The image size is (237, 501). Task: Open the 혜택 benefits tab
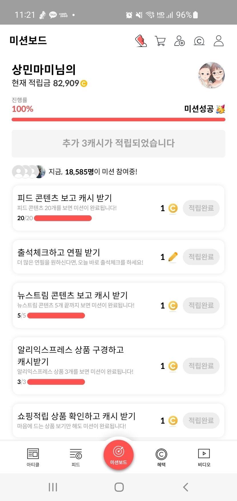(161, 457)
